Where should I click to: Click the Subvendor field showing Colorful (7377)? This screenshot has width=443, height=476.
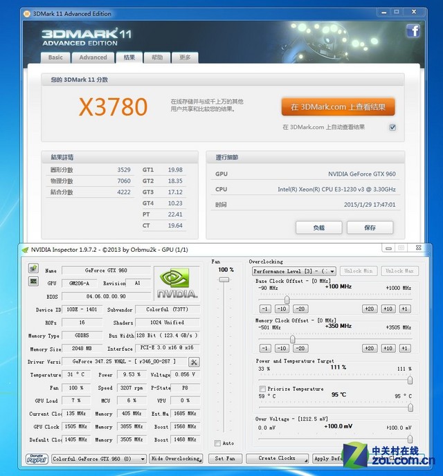coord(168,309)
